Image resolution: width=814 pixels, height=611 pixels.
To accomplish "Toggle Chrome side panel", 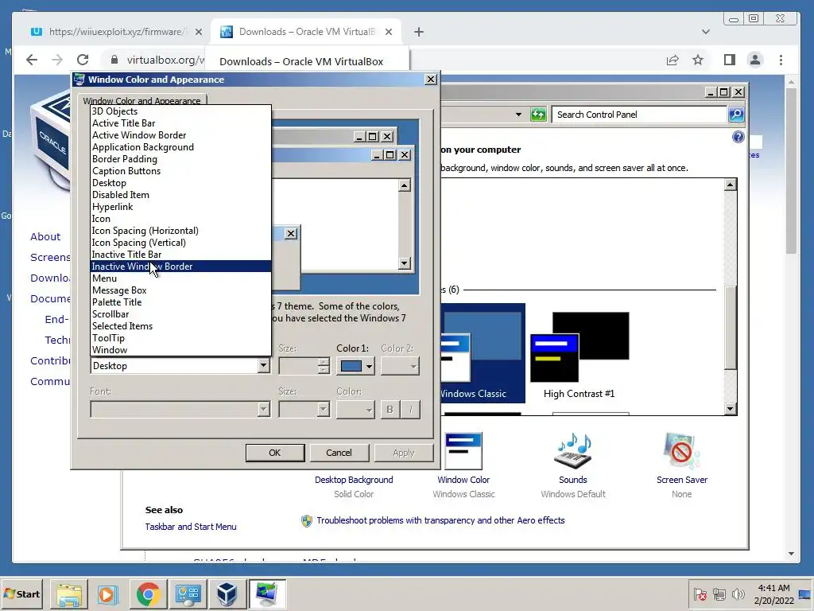I will click(x=730, y=60).
